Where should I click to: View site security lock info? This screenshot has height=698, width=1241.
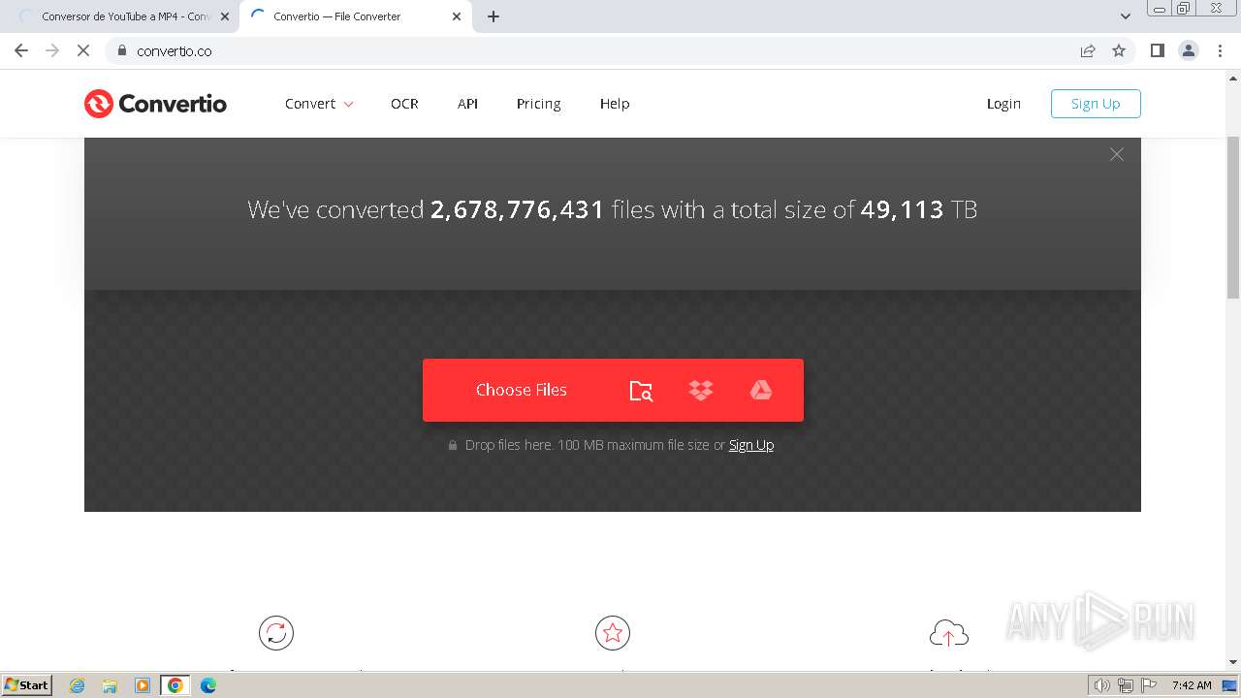121,50
